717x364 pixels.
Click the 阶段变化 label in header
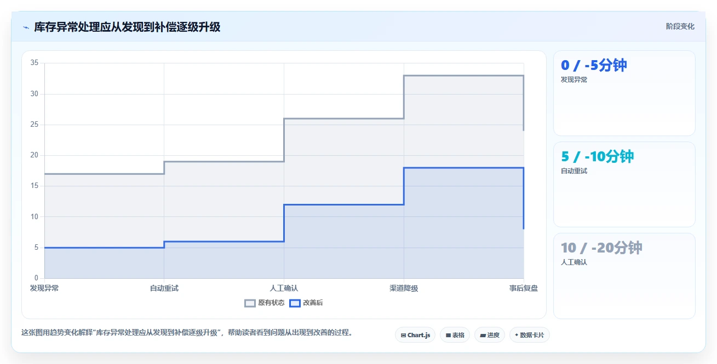point(680,26)
